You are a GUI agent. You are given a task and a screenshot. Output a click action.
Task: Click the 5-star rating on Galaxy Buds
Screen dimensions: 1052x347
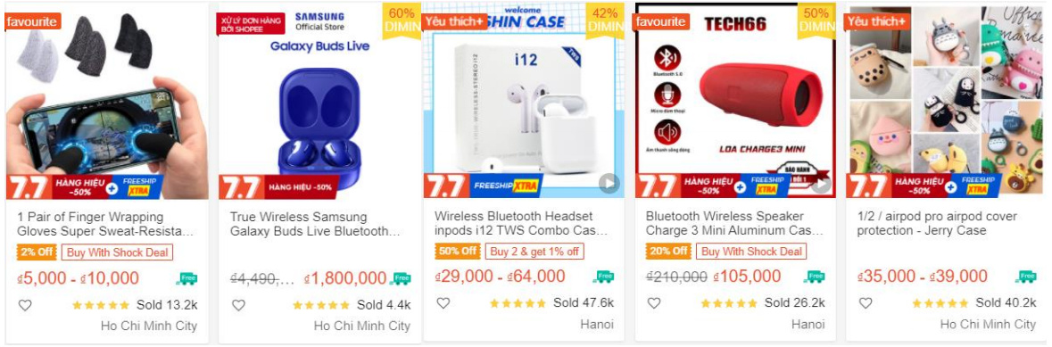320,305
